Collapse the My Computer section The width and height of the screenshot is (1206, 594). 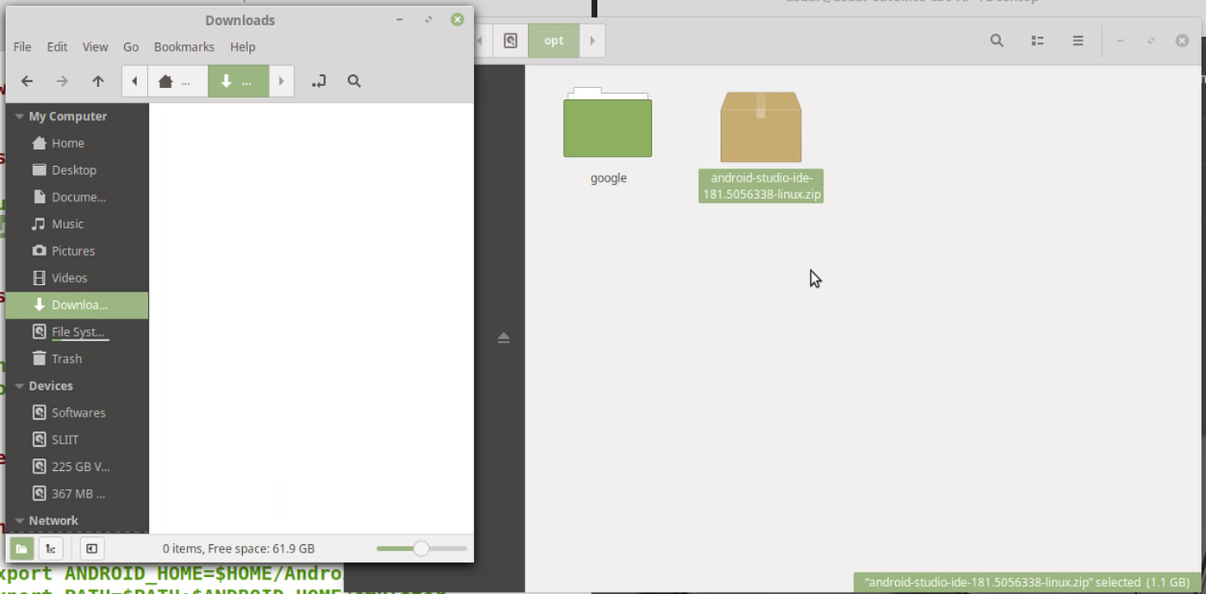pos(18,115)
